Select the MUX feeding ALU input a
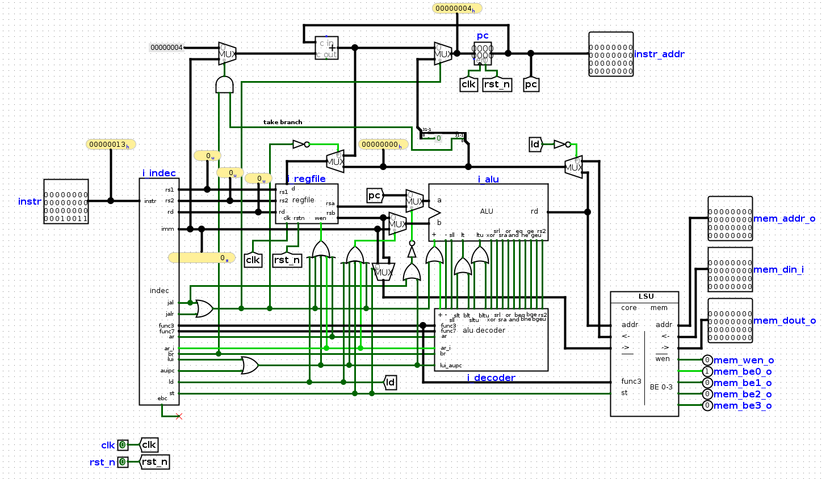 tap(414, 201)
